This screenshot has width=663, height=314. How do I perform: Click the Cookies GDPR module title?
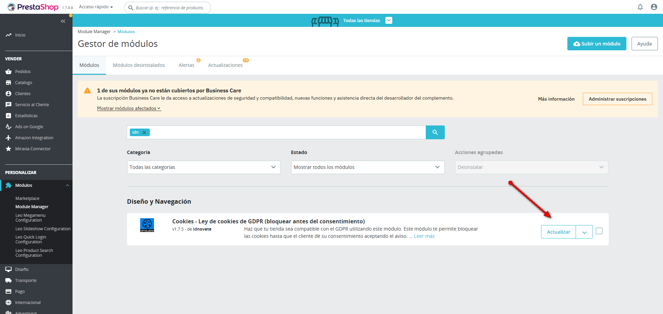point(268,221)
